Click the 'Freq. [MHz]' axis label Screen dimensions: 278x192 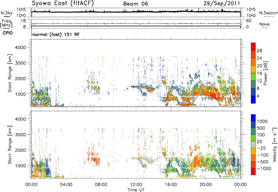[6, 24]
